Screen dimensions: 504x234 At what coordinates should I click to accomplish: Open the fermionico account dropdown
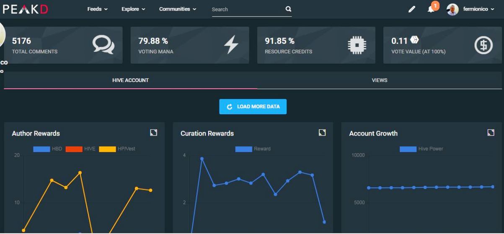[478, 9]
